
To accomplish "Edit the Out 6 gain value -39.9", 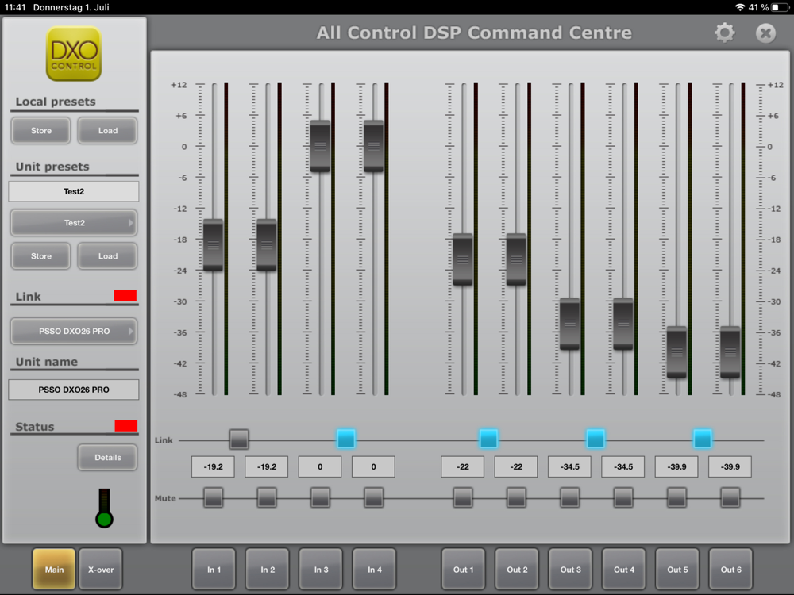I will (730, 466).
